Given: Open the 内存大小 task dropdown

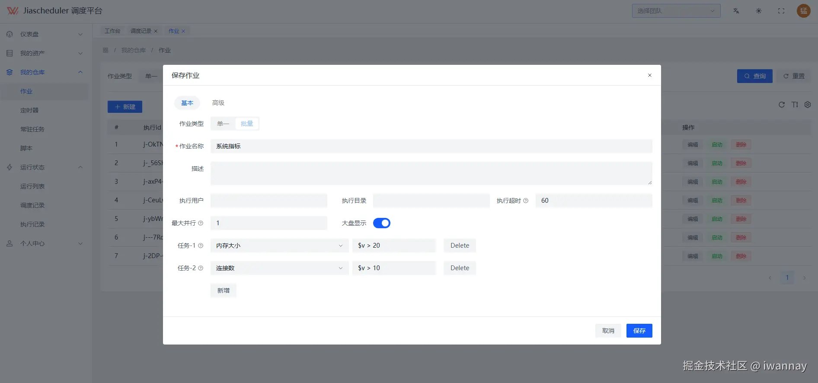Looking at the screenshot, I should pyautogui.click(x=280, y=246).
